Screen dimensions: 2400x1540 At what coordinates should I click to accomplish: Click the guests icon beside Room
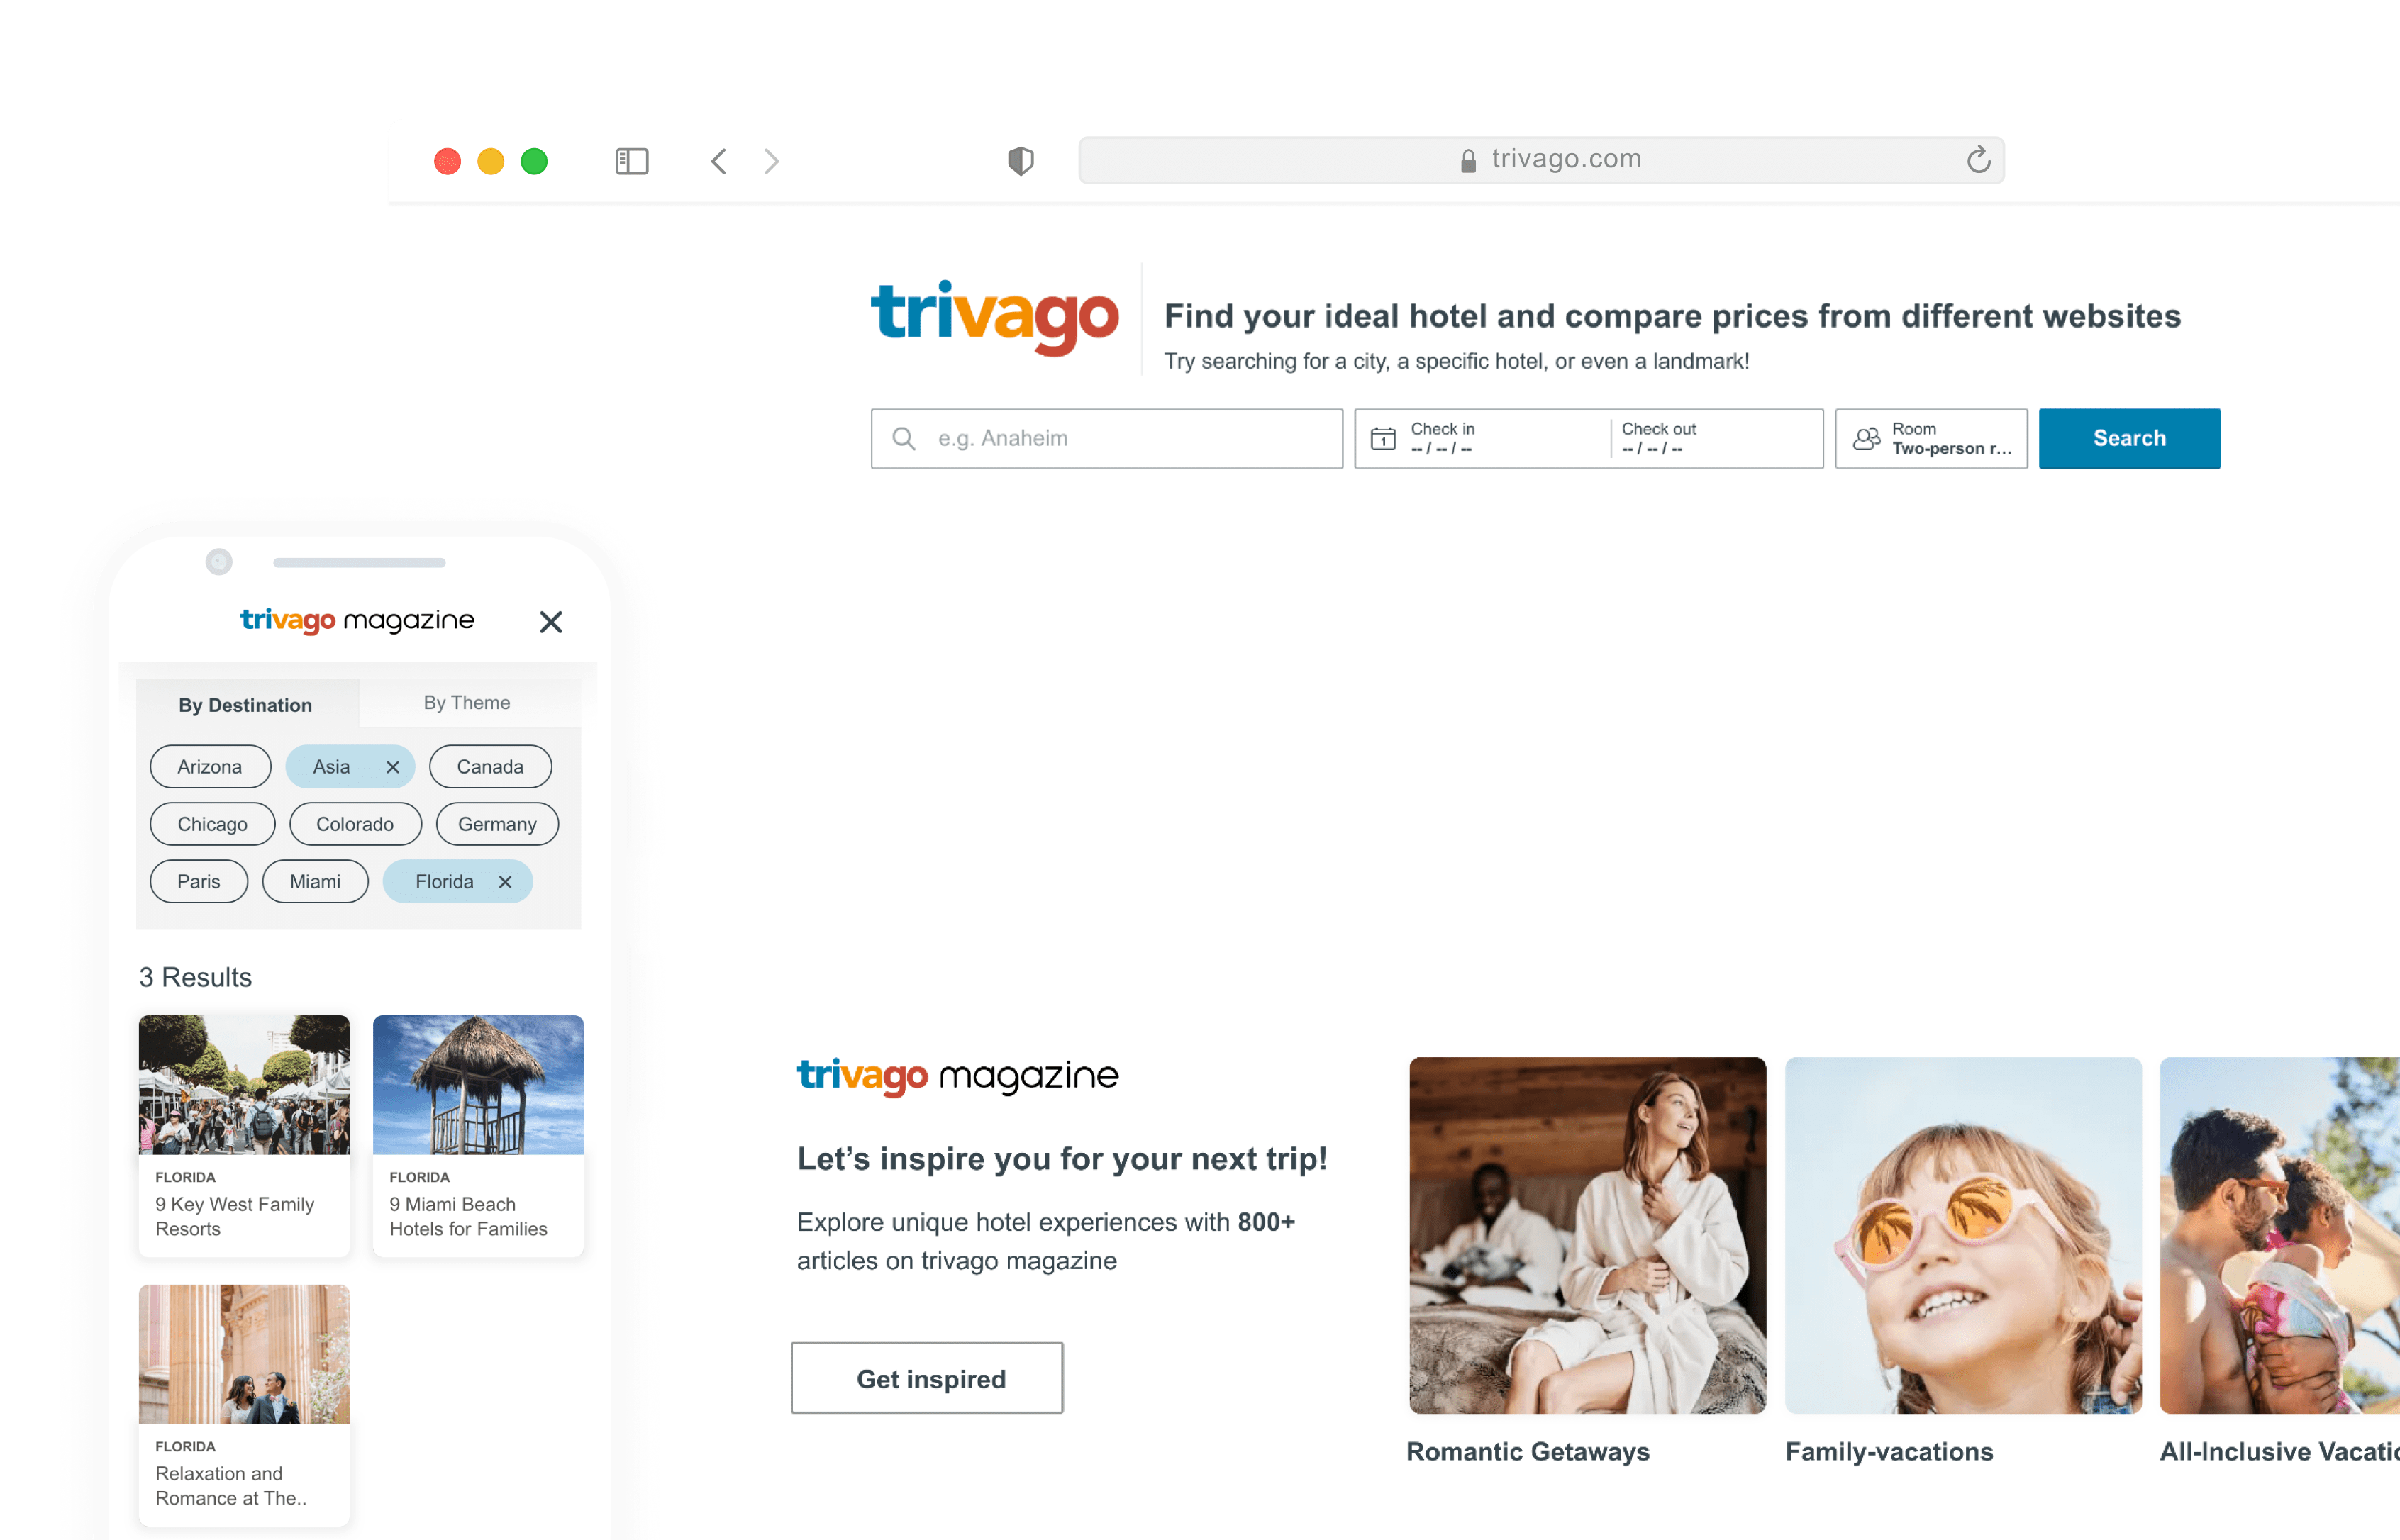tap(1866, 438)
